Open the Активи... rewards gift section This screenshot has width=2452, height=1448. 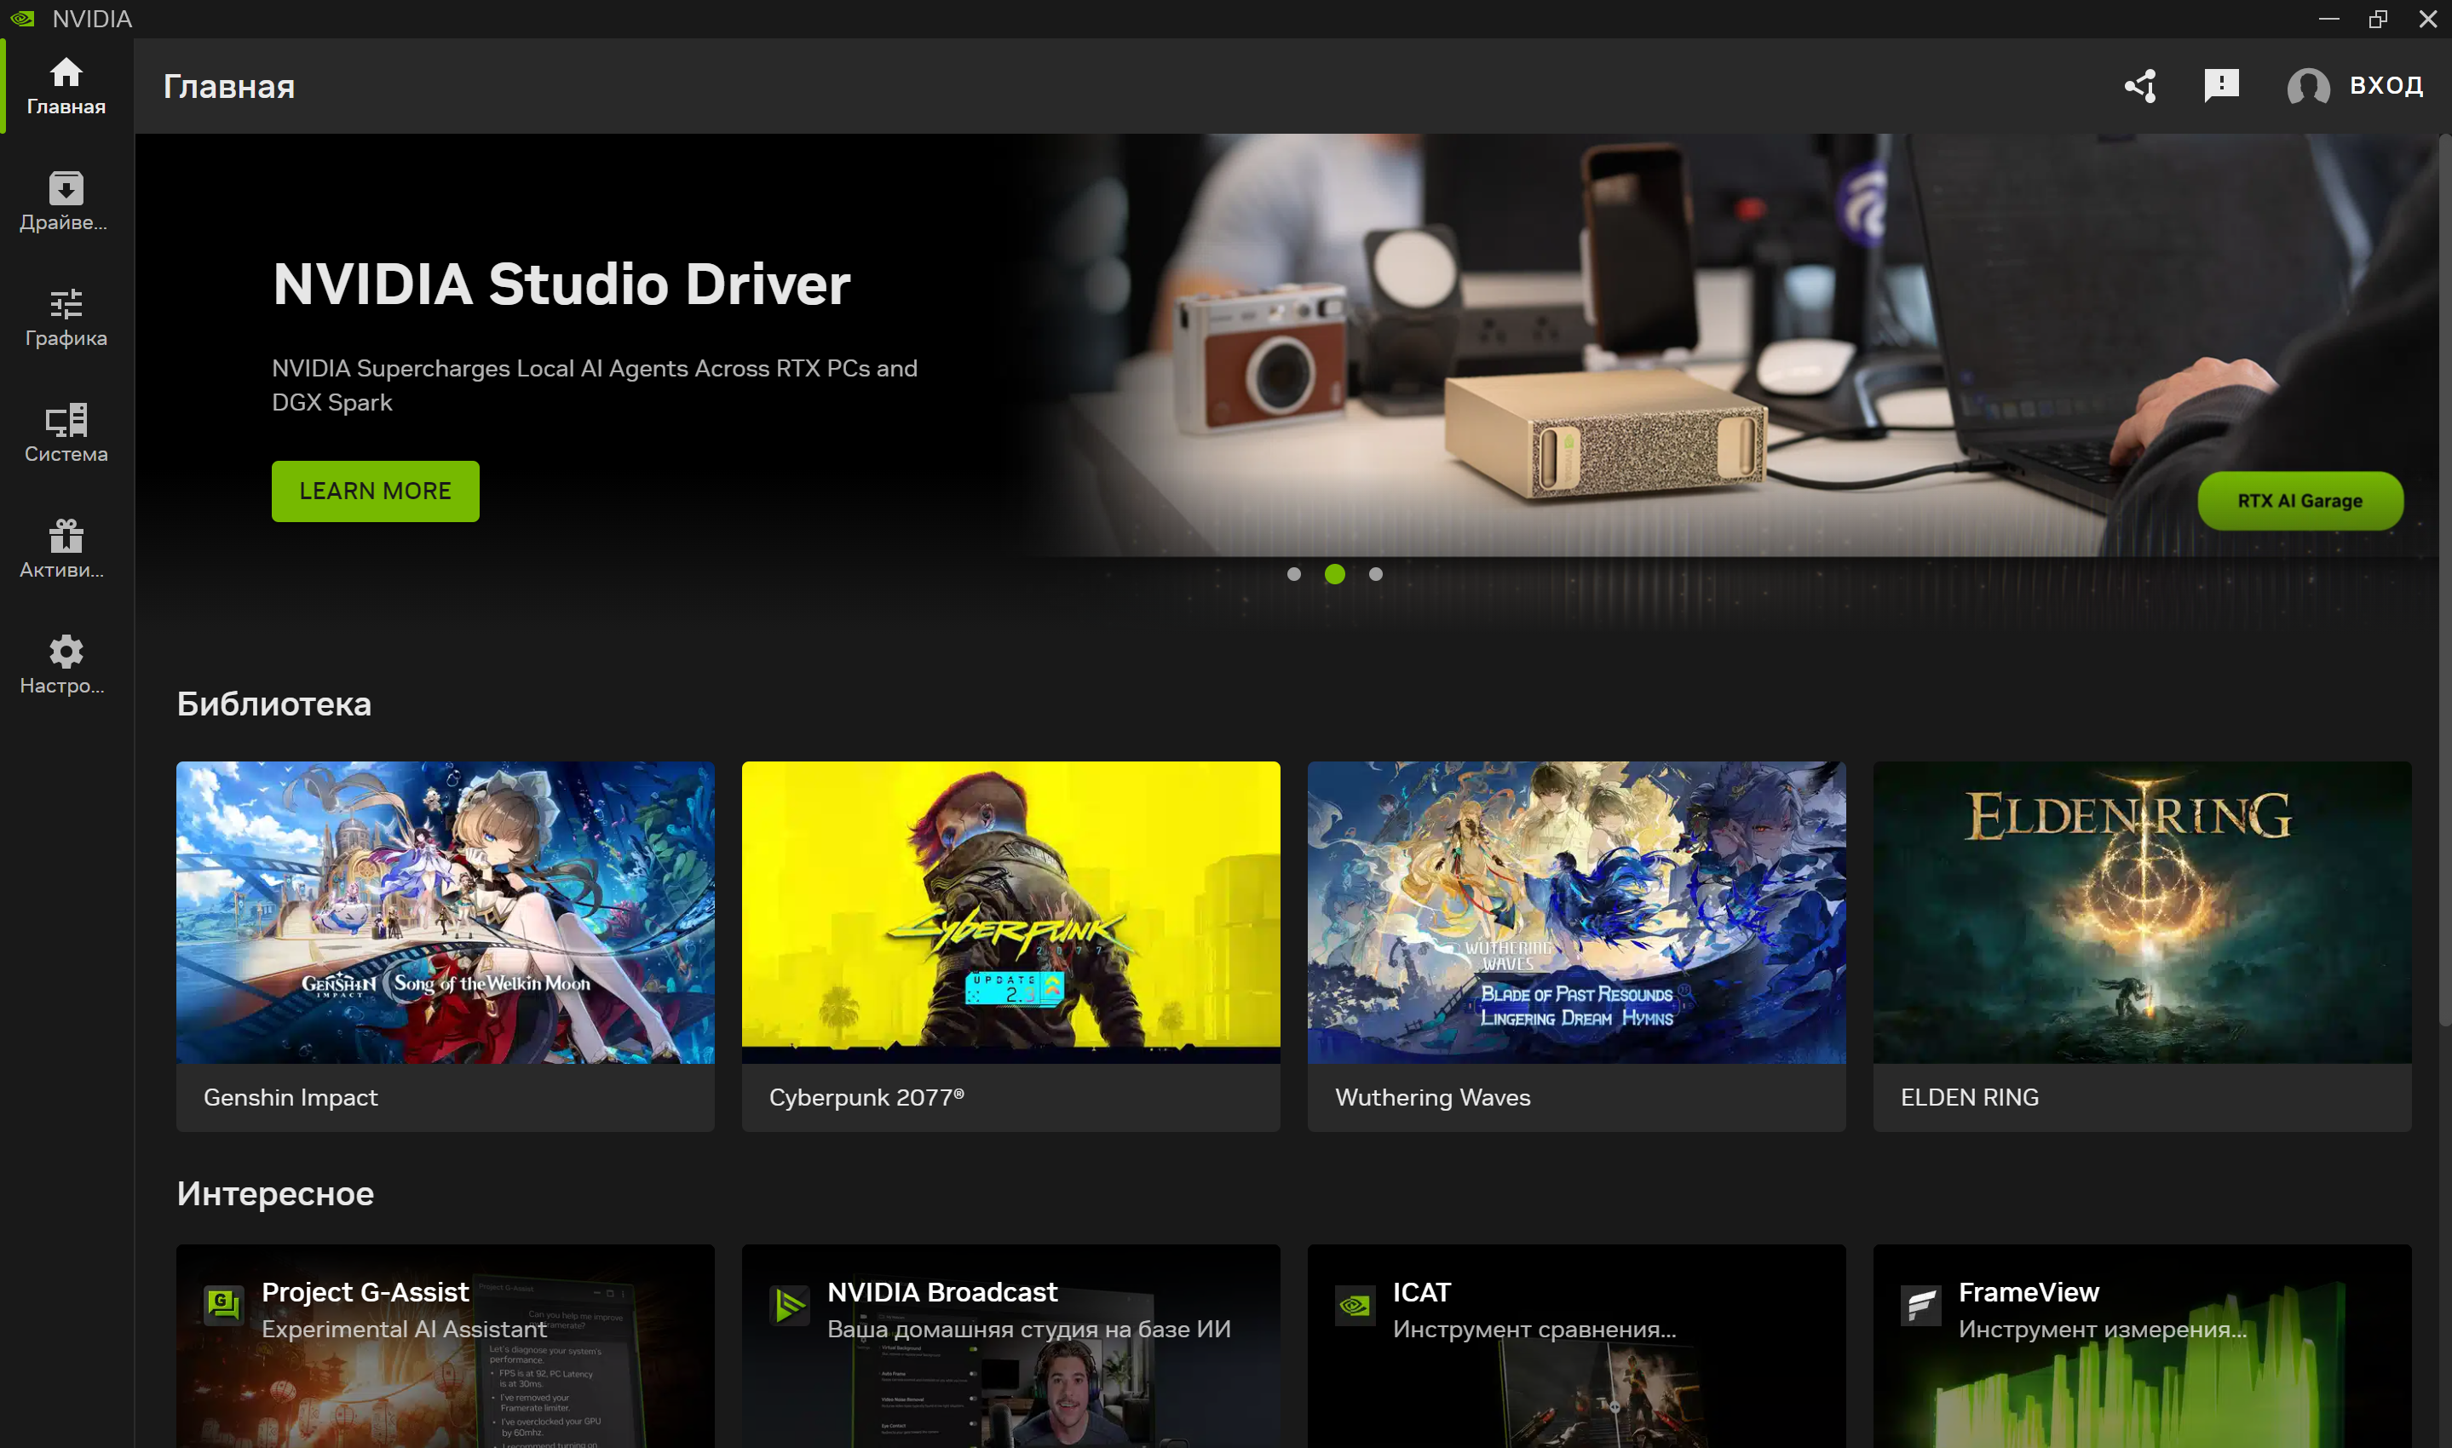click(x=66, y=550)
